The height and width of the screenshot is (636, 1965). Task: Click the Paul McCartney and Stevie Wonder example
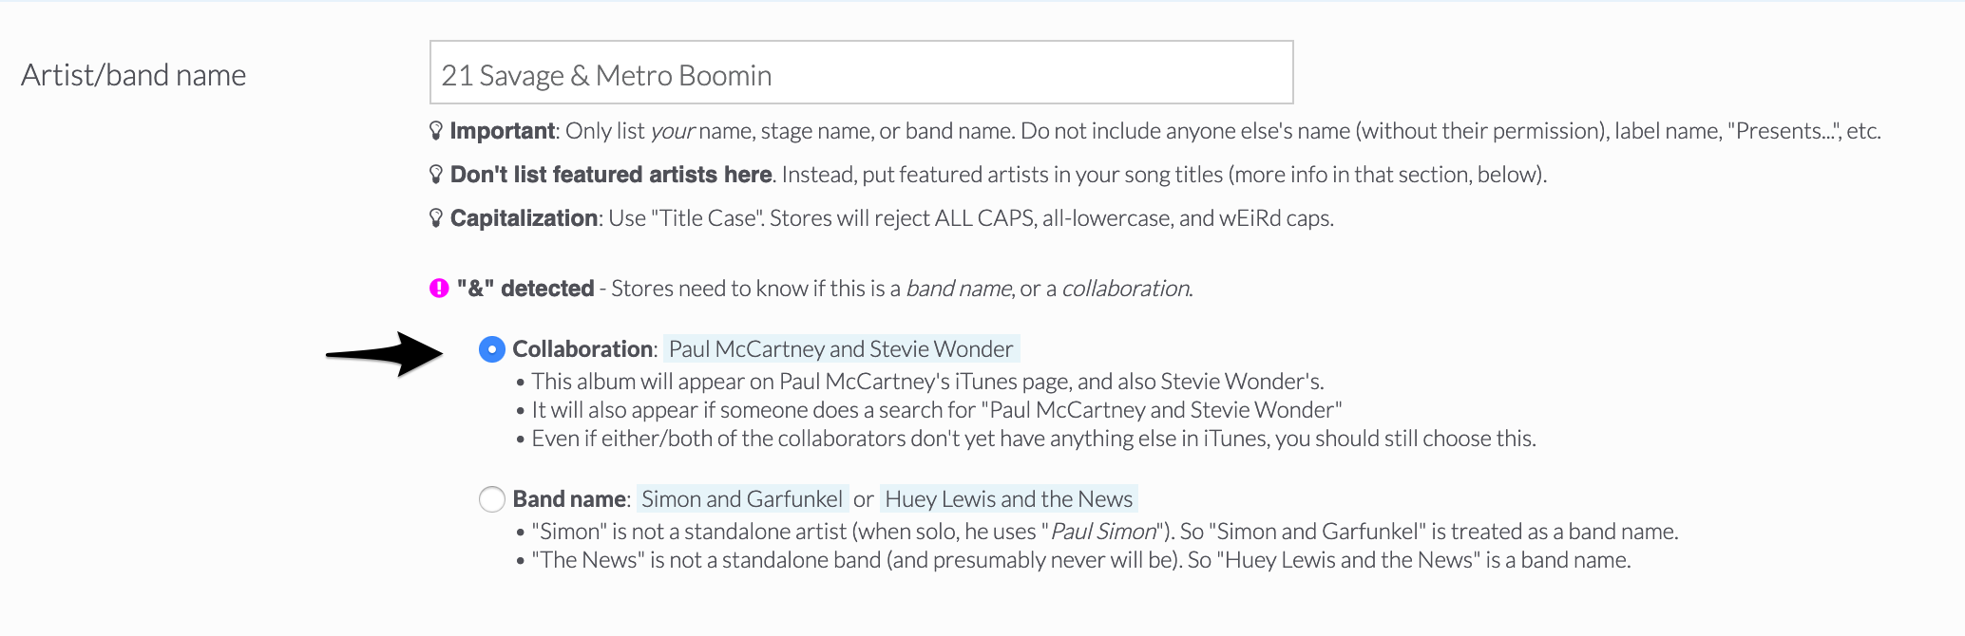click(841, 348)
